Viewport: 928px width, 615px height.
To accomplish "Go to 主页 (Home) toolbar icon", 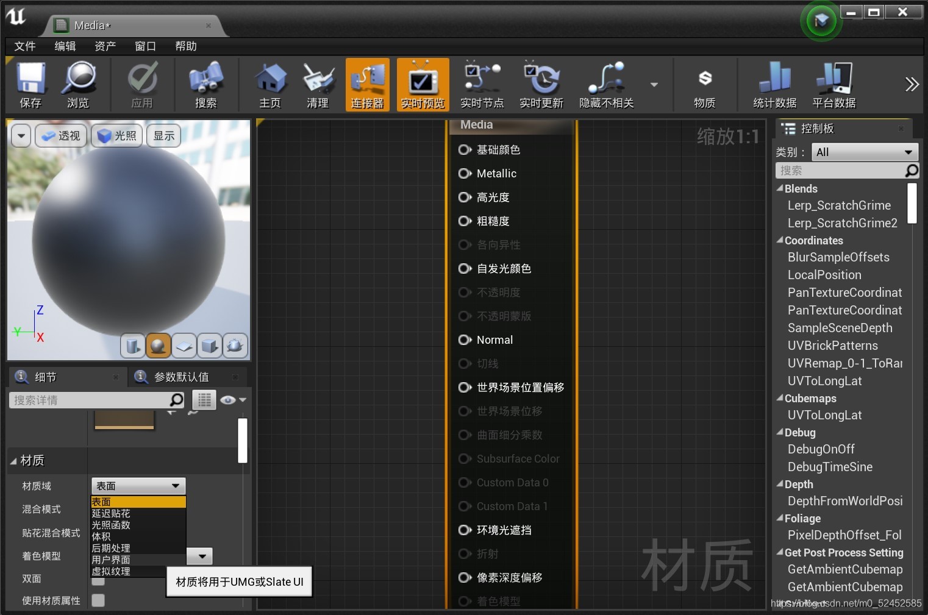I will pos(270,85).
